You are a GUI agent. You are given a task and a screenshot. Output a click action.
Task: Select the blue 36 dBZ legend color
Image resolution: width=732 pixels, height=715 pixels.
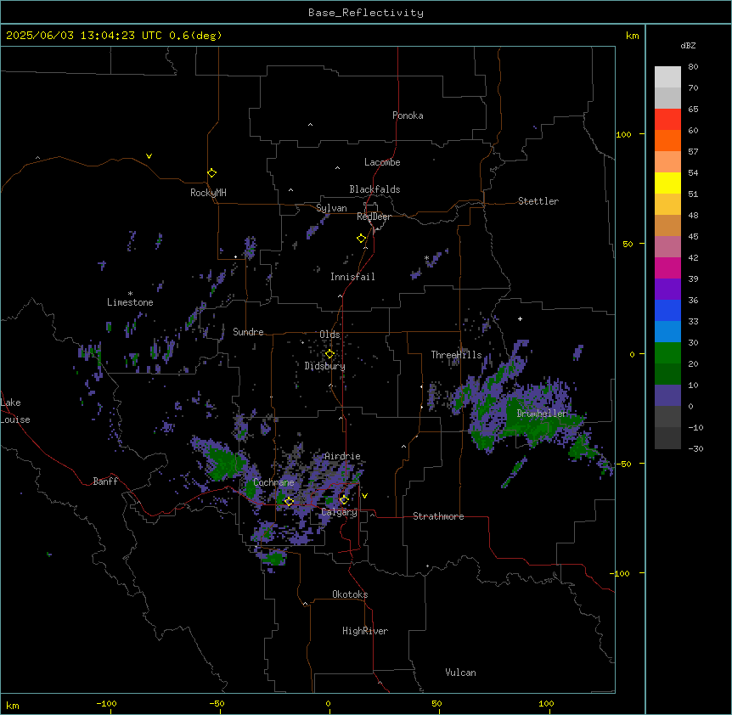[x=667, y=310]
